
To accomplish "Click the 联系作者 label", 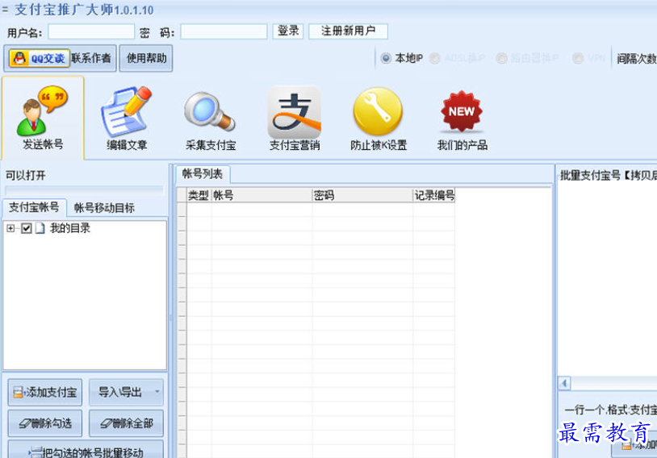I will click(x=91, y=58).
